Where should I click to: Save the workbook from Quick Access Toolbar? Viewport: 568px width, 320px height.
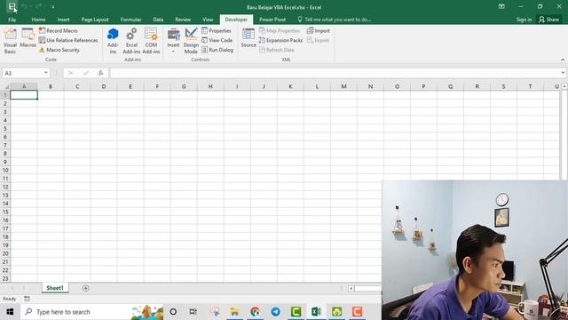pyautogui.click(x=12, y=6)
